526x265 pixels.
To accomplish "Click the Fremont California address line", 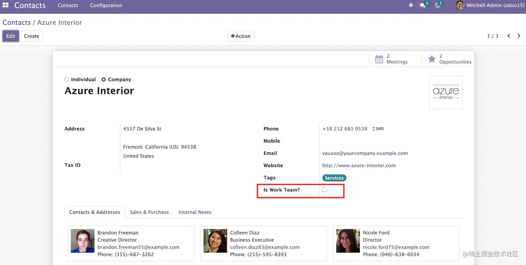I will tap(160, 147).
